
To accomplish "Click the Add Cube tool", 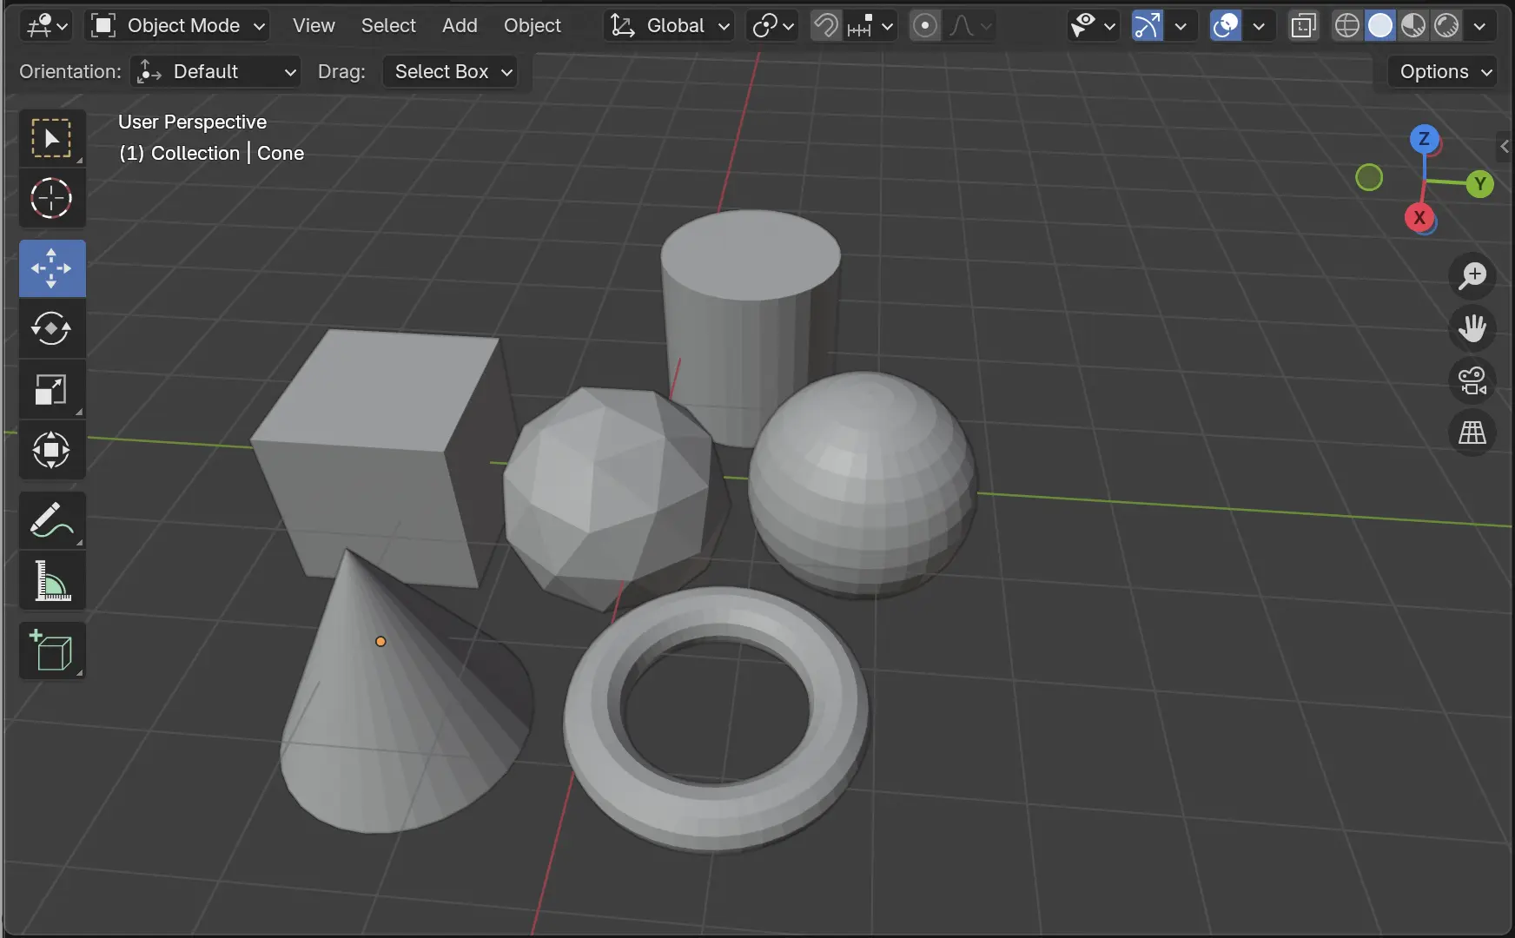I will (51, 651).
